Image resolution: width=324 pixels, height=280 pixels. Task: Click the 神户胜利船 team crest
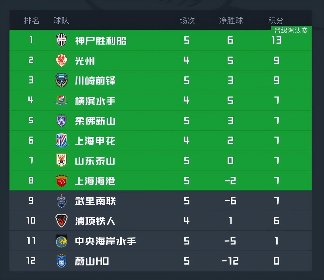61,40
